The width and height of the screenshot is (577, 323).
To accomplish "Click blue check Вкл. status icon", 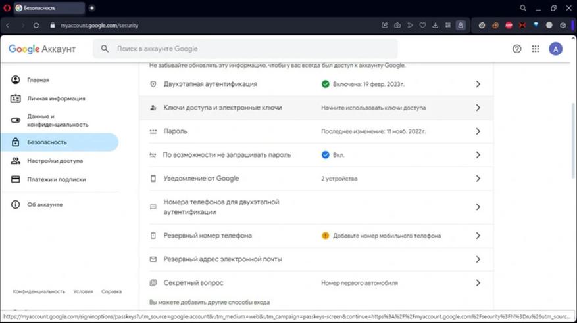I will pos(325,155).
